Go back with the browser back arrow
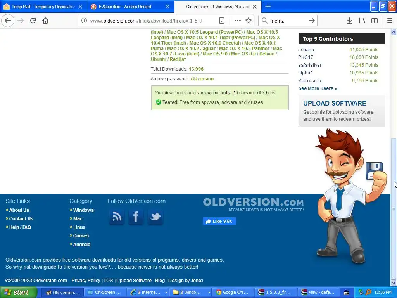 coord(8,21)
